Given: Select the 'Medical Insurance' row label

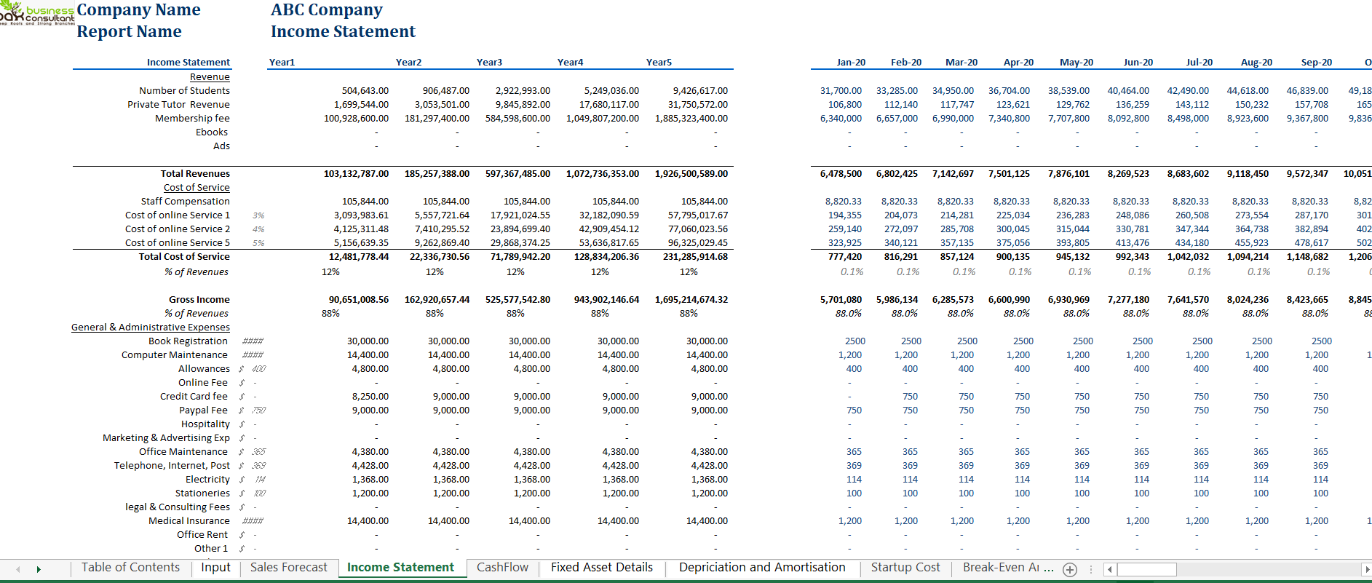Looking at the screenshot, I should click(x=189, y=521).
